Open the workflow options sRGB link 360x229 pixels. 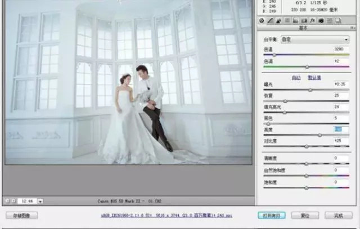click(x=166, y=215)
